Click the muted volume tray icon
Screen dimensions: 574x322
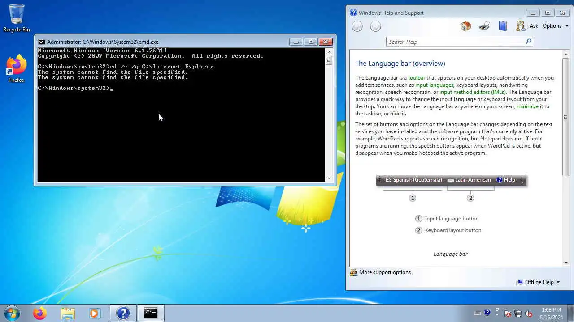(x=529, y=313)
